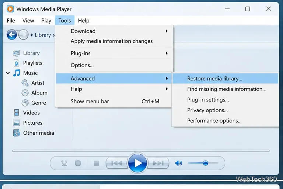Open the dropdown arrow after Library breadcrumb
This screenshot has width=283, height=189.
click(53, 35)
